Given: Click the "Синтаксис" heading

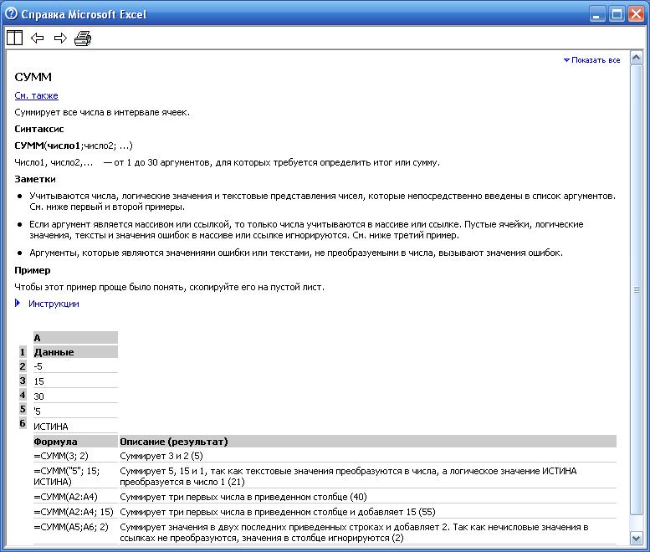Looking at the screenshot, I should [x=39, y=129].
